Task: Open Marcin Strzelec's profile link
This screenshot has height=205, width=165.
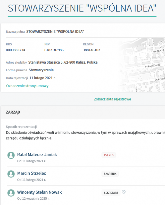Action: pyautogui.click(x=31, y=173)
